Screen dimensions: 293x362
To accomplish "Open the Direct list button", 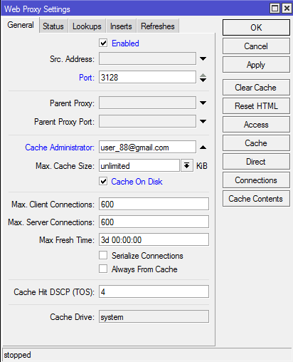I will (256, 162).
